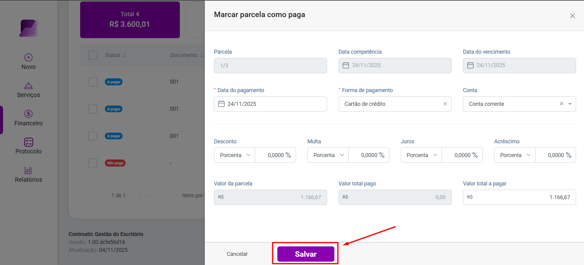584x265 pixels.
Task: Click calendar icon in Data competência field
Action: coord(346,65)
